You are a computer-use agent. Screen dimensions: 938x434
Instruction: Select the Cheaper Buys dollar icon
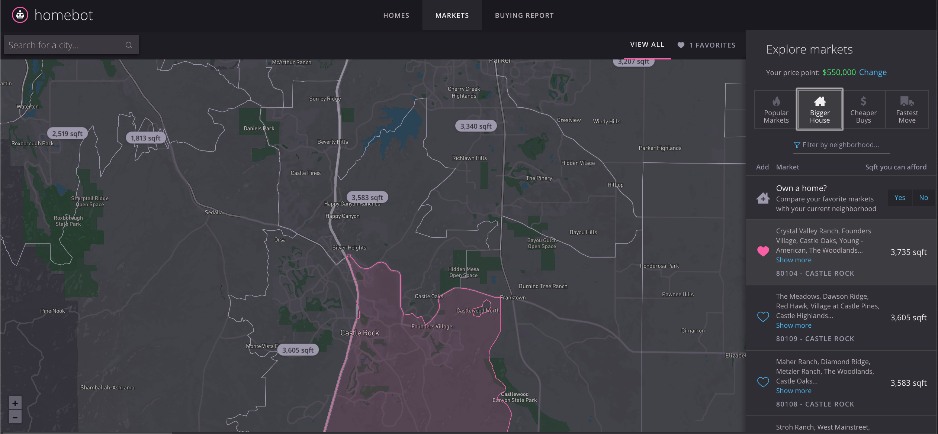(863, 101)
